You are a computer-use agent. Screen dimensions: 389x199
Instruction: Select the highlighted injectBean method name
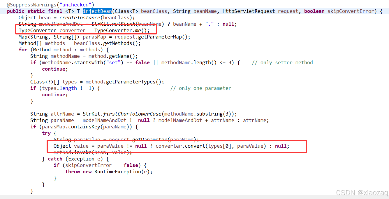coord(97,11)
